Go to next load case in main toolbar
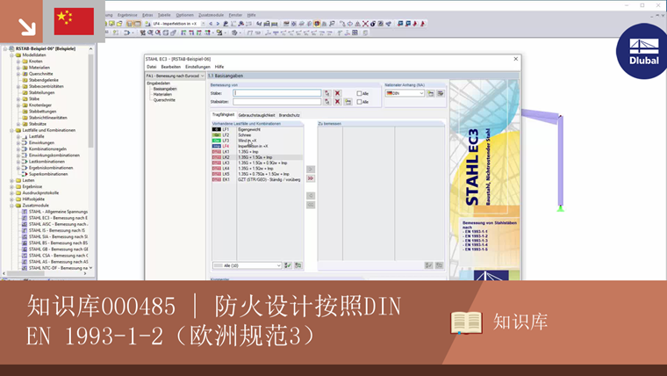The image size is (667, 376). point(218,24)
